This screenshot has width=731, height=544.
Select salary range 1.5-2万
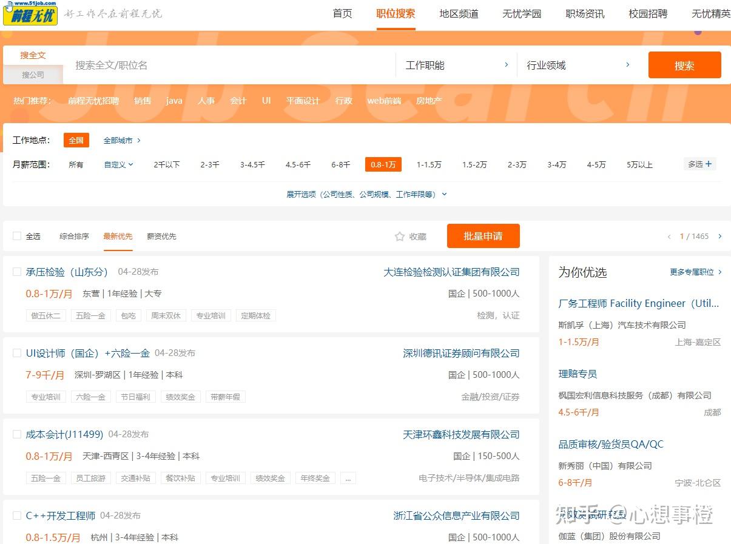tap(474, 164)
